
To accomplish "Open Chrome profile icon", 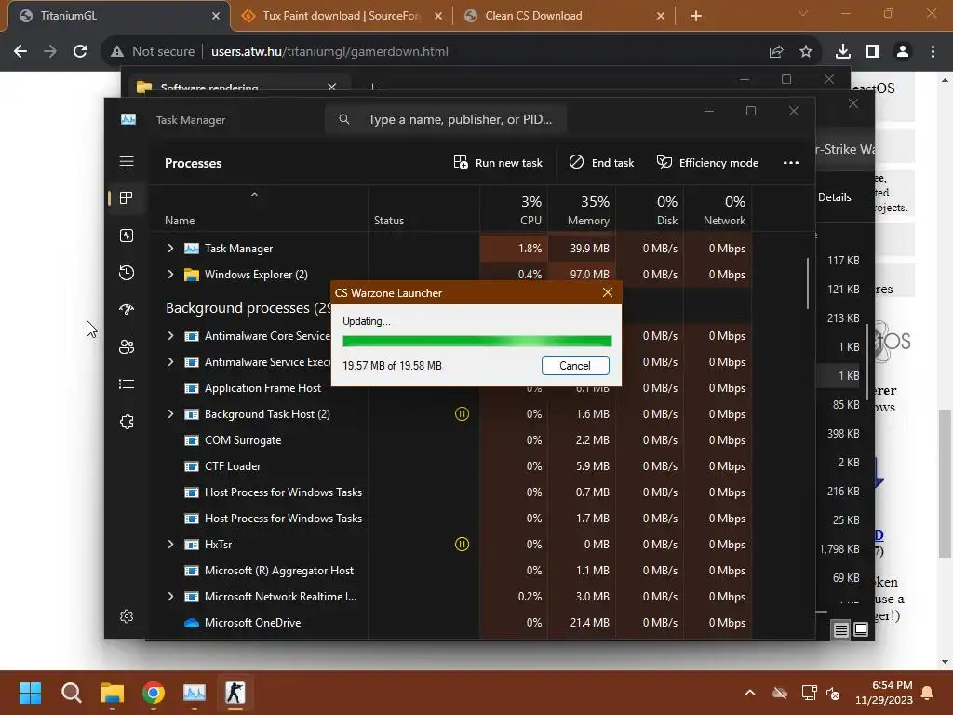I will pos(903,52).
